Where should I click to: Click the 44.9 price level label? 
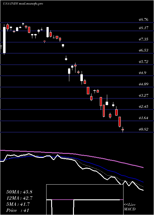[142, 73]
